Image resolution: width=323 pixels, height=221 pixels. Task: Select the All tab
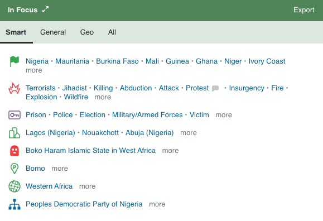click(x=112, y=32)
